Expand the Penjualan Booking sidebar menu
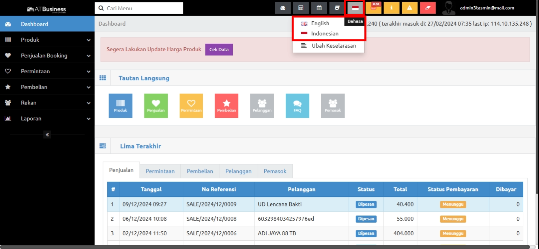 pos(47,56)
